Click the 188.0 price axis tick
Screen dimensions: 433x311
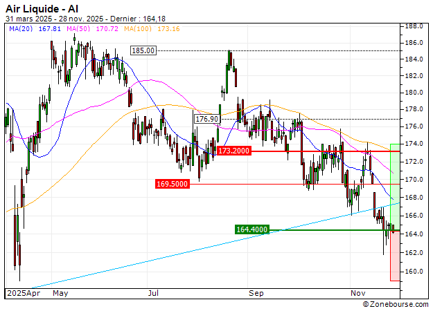coord(415,26)
